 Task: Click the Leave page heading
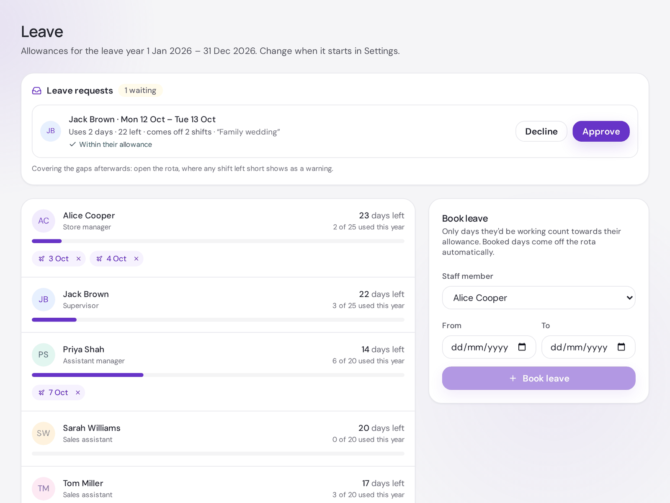[x=42, y=32]
